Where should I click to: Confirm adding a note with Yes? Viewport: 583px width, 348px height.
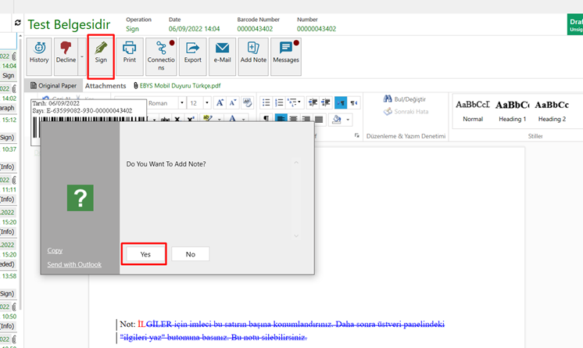145,254
